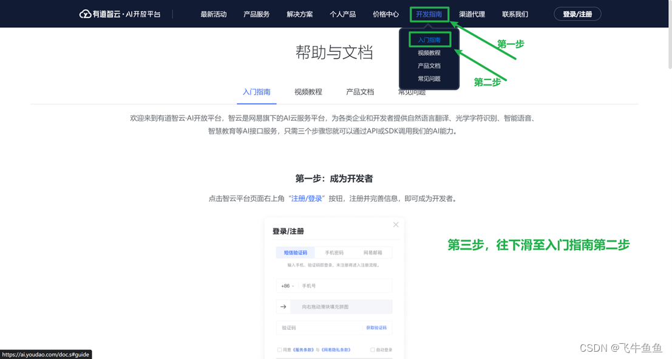672x359 pixels.
Task: Close the 登录/注册 dialog with X
Action: [396, 225]
